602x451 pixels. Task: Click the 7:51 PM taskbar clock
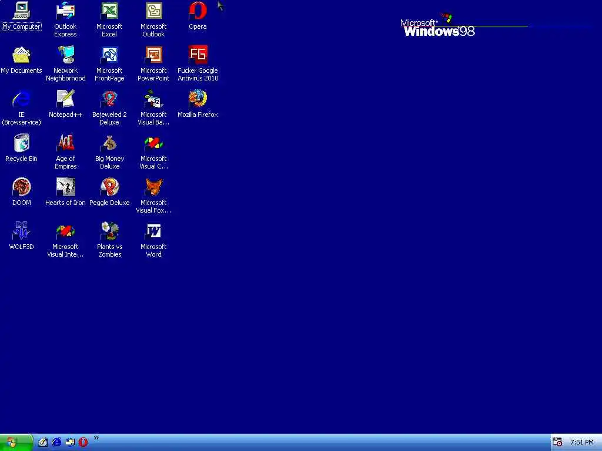coord(581,443)
